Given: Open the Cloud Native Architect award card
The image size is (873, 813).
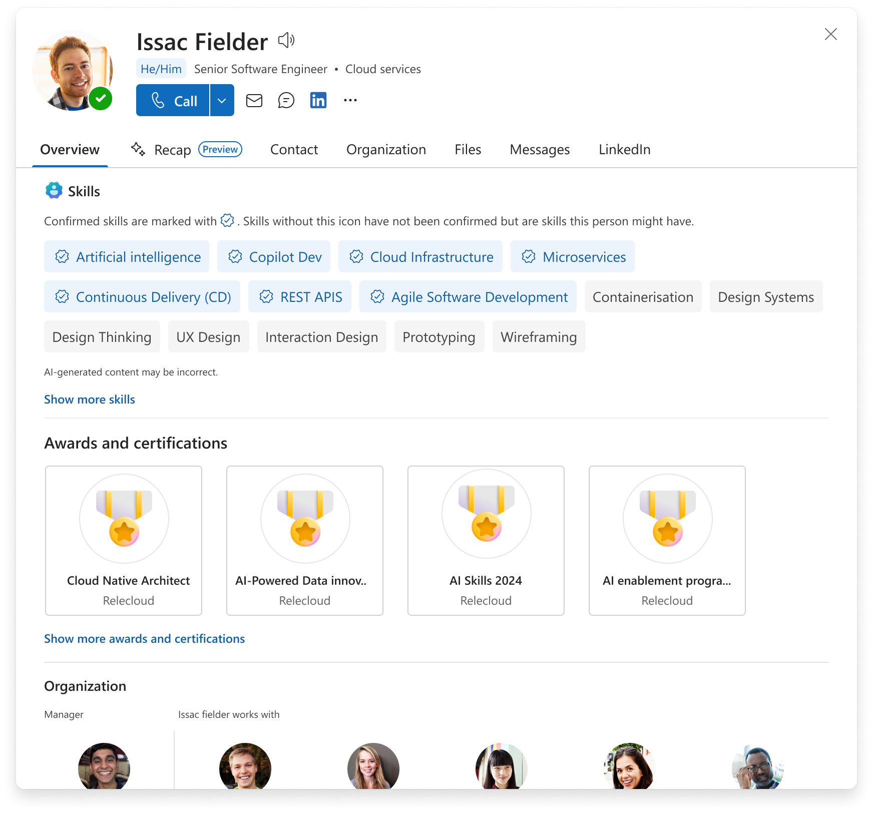Looking at the screenshot, I should (124, 541).
